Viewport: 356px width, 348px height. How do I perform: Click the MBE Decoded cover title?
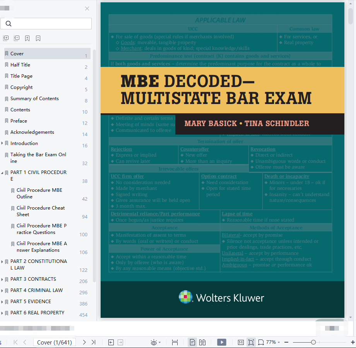[x=216, y=90]
